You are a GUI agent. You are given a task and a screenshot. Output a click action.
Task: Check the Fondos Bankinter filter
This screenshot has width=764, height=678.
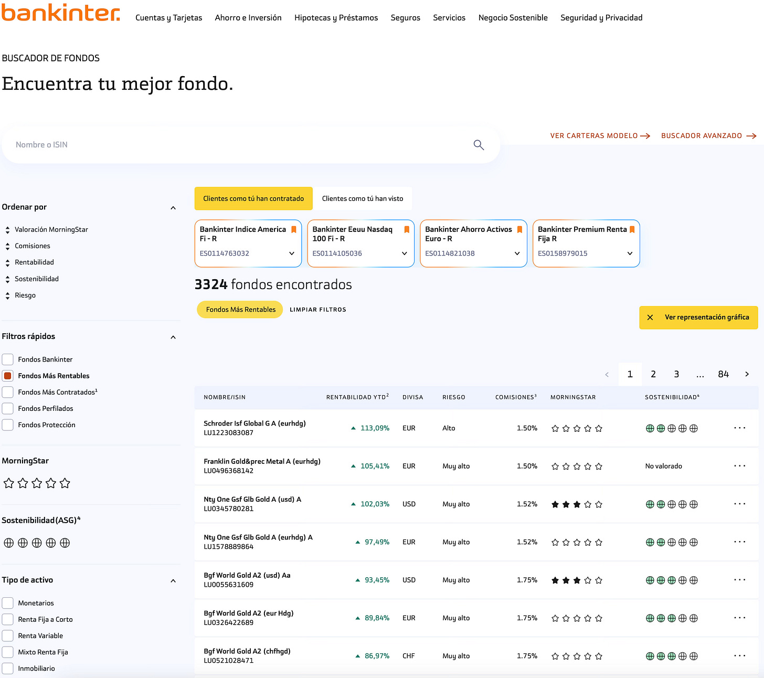[x=8, y=359]
